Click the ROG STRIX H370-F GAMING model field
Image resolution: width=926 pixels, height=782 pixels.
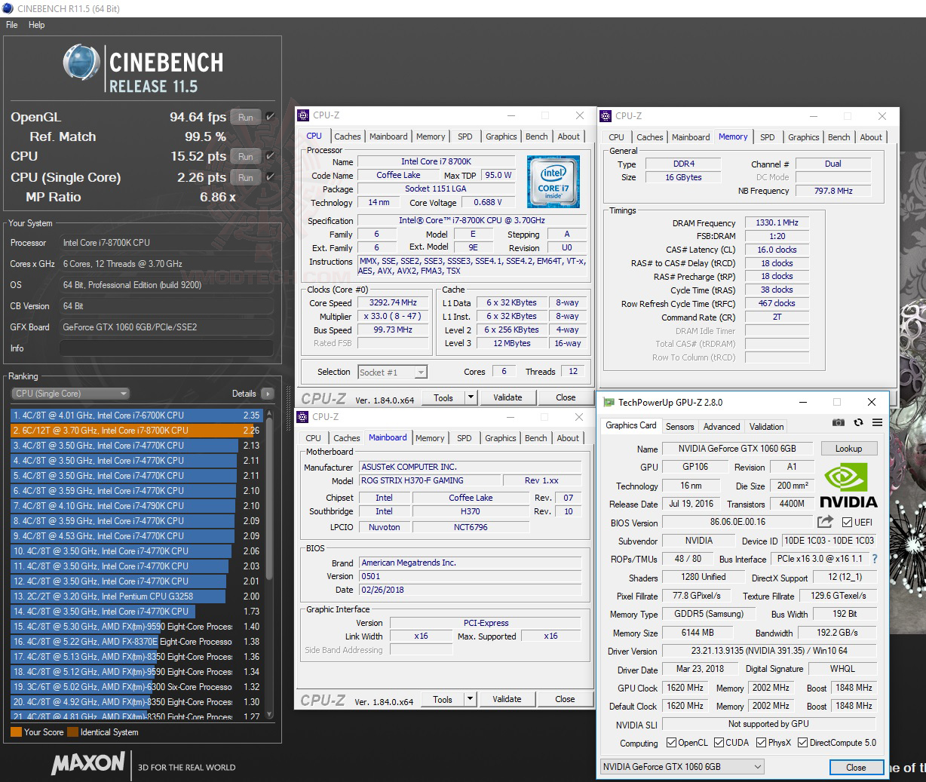click(430, 480)
